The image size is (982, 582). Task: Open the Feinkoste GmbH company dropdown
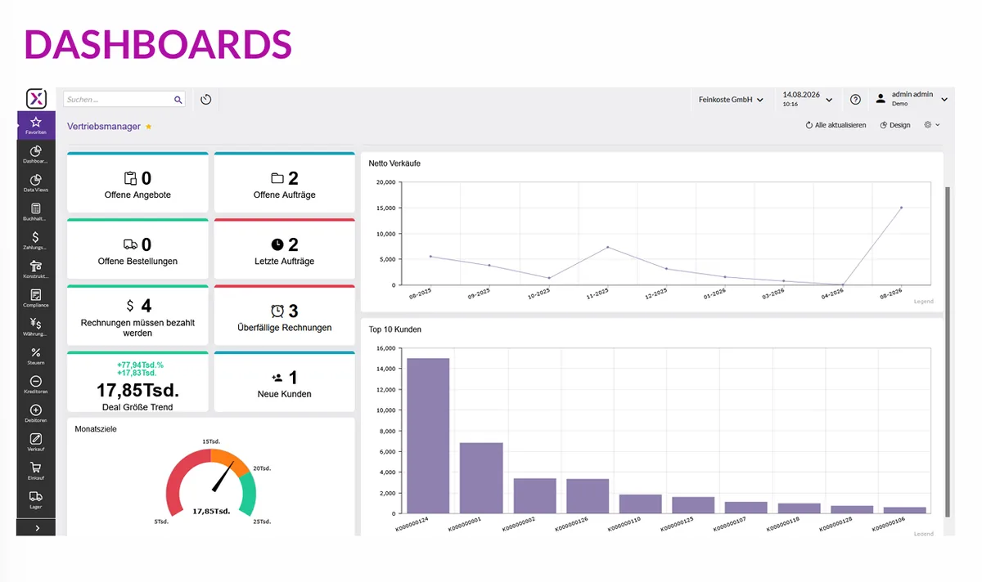point(731,100)
